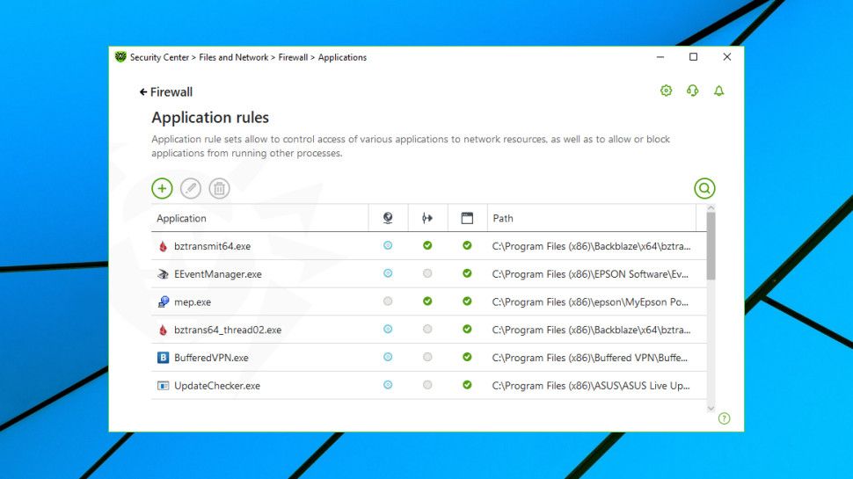Toggle mep.exe green check in arrows column
Image resolution: width=853 pixels, height=479 pixels.
(427, 301)
